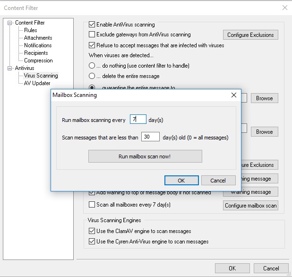Click the messages-less-than days field
Image resolution: width=292 pixels, height=277 pixels.
point(150,137)
